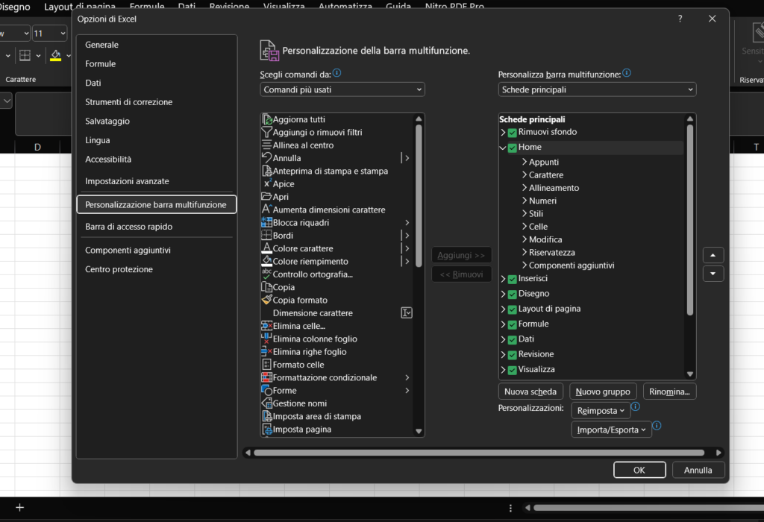This screenshot has width=764, height=522.
Task: Select the Blocca riquadri icon
Action: click(x=266, y=223)
